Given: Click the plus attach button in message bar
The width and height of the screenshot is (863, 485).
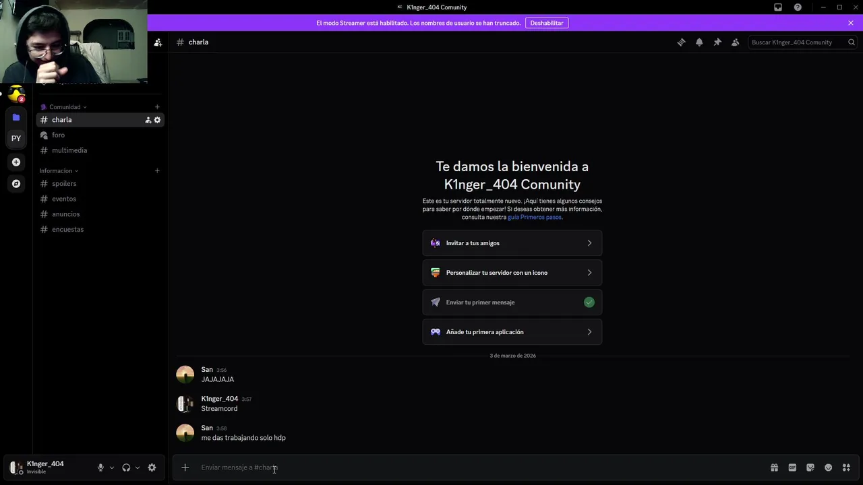Looking at the screenshot, I should pyautogui.click(x=185, y=467).
